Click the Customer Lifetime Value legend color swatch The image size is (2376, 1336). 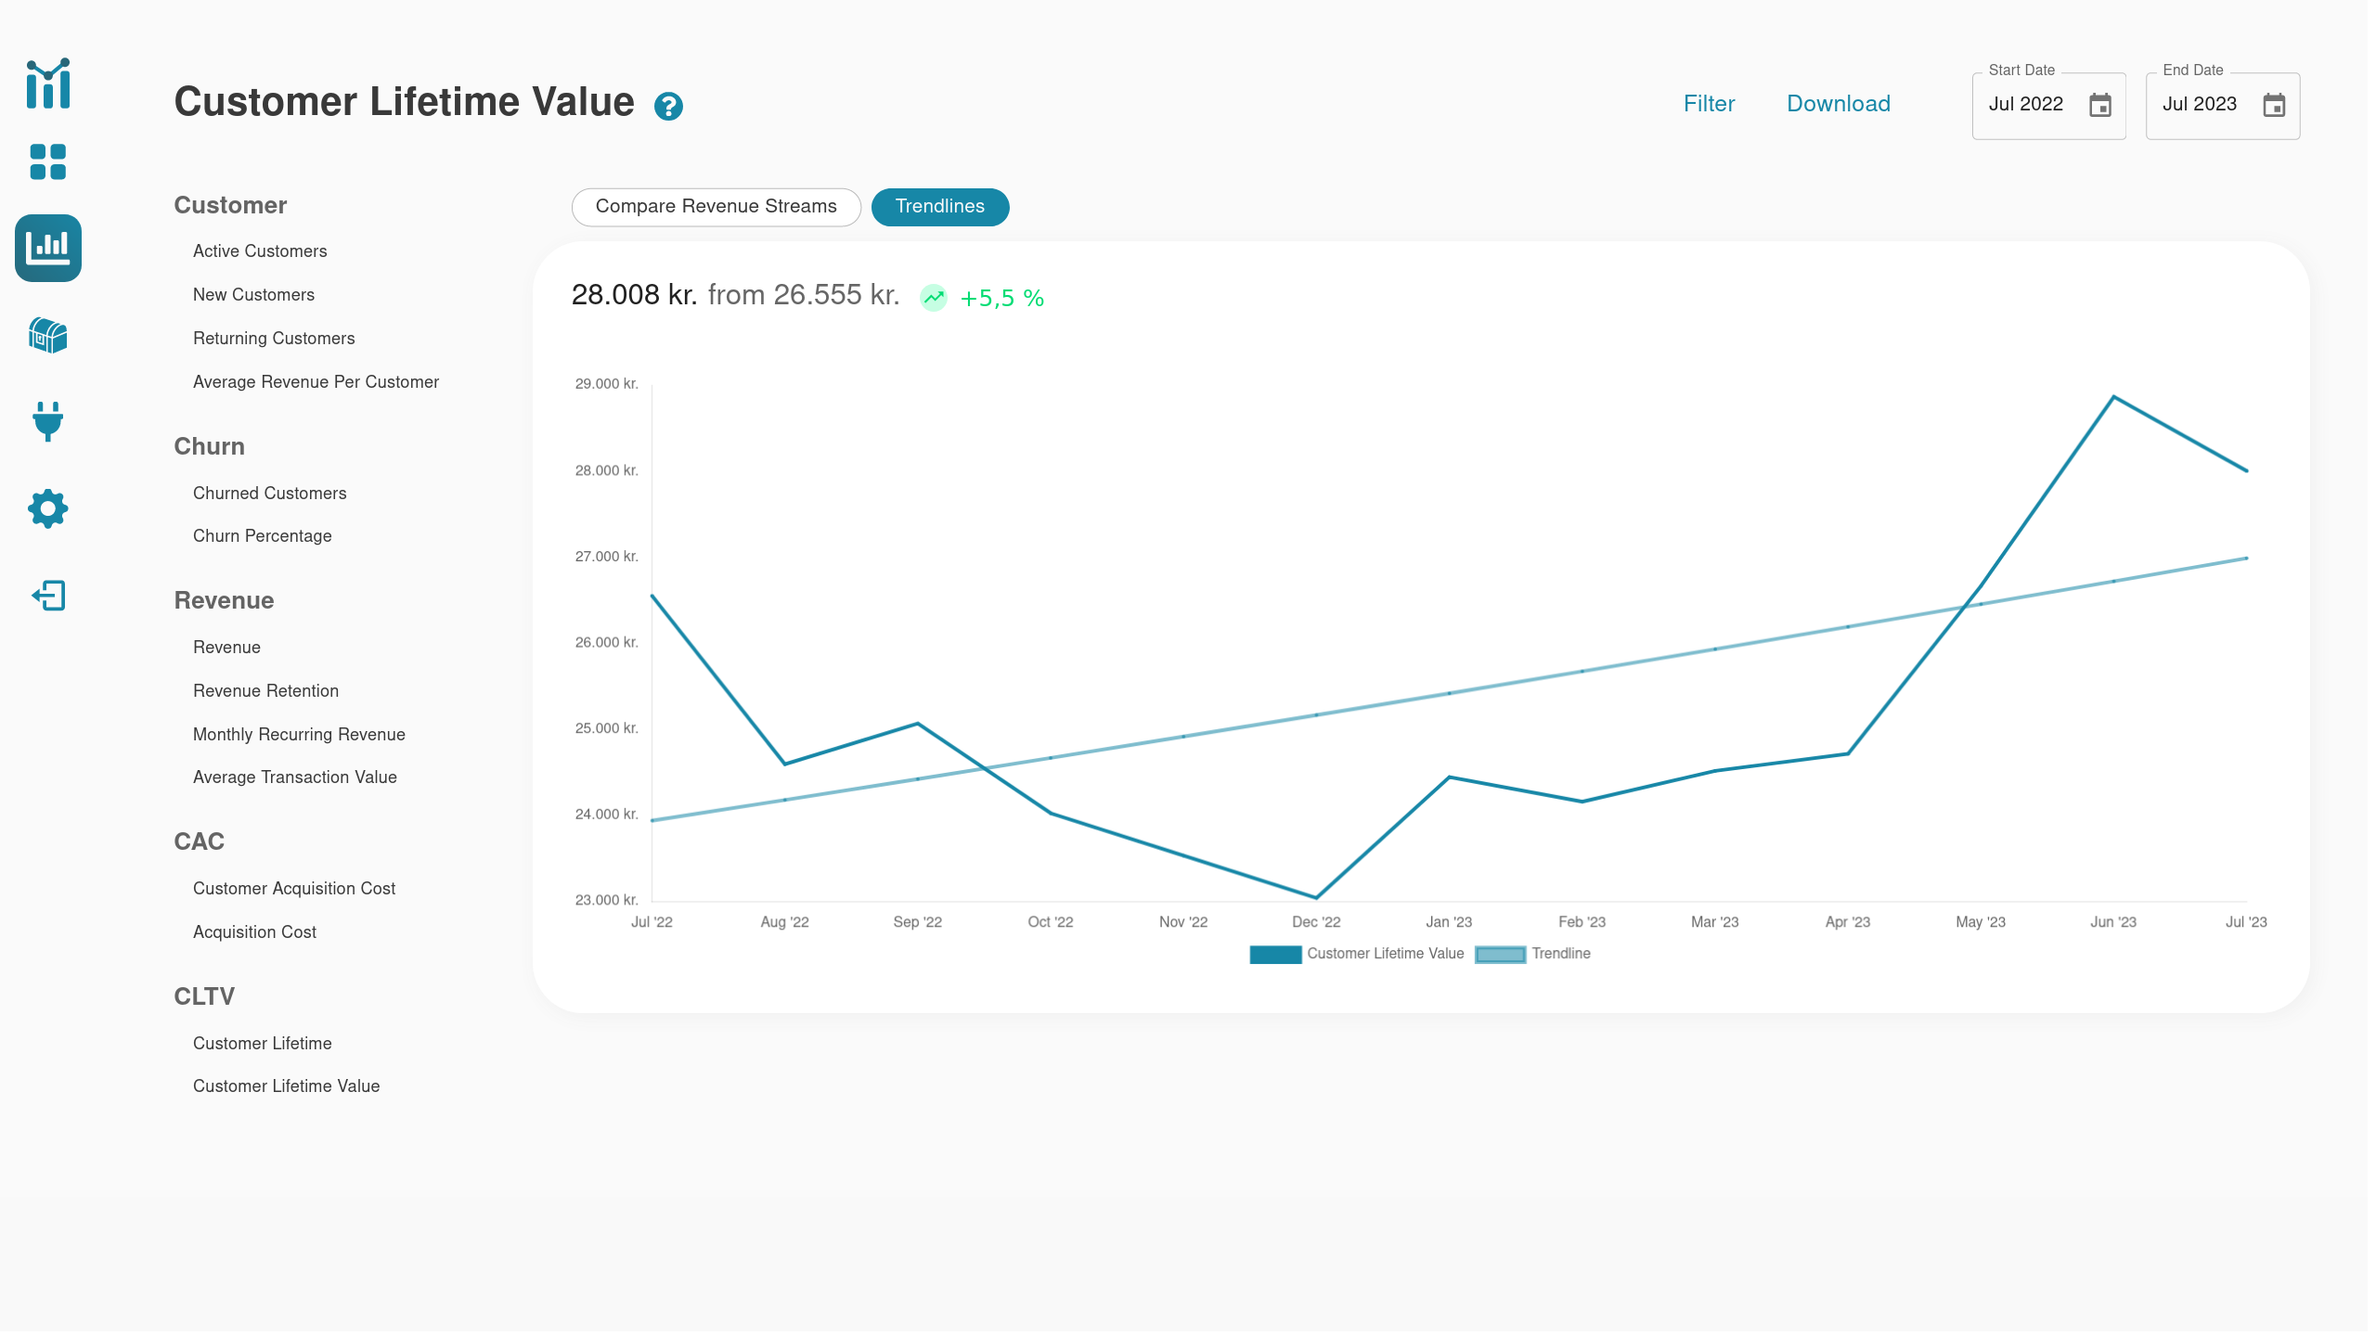click(1276, 954)
